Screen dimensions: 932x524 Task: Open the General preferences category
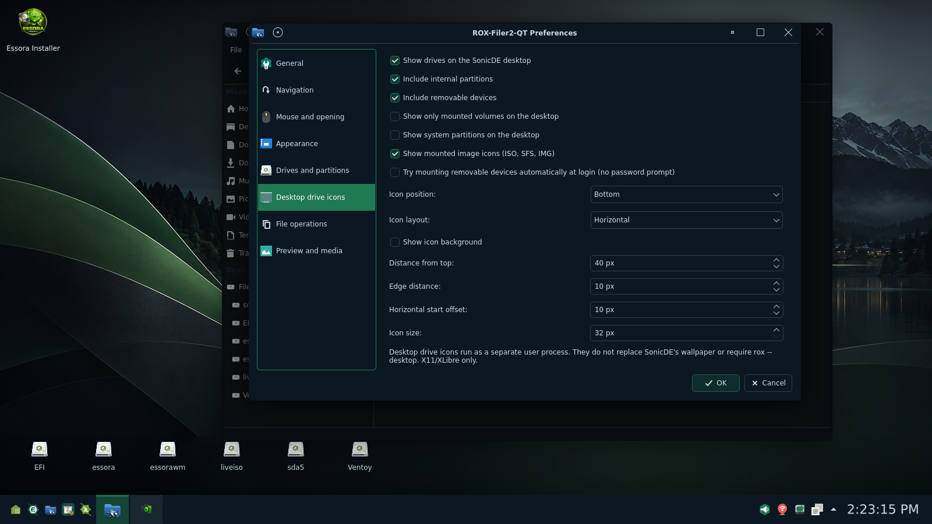316,63
